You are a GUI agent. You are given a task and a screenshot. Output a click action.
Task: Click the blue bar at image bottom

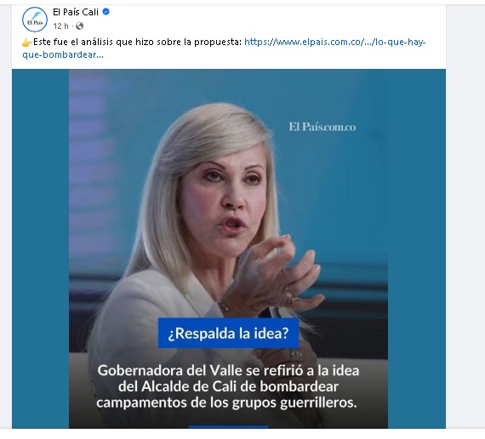pos(228,427)
